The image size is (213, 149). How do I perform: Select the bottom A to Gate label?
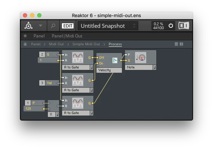pyautogui.click(x=76, y=113)
